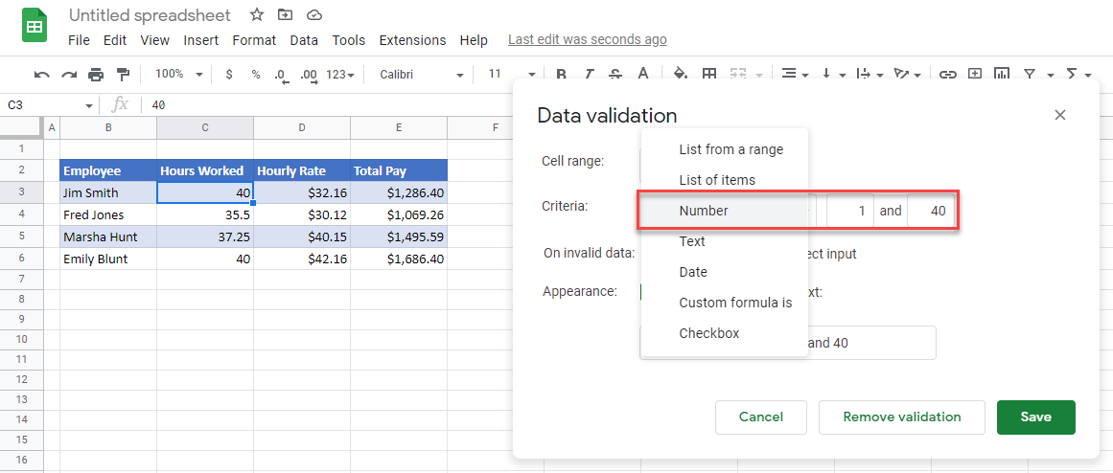Open the fill color picker
1113x473 pixels.
(680, 74)
